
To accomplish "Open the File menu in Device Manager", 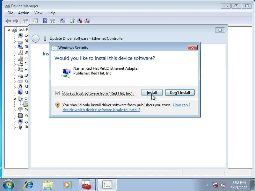I will point(10,13).
